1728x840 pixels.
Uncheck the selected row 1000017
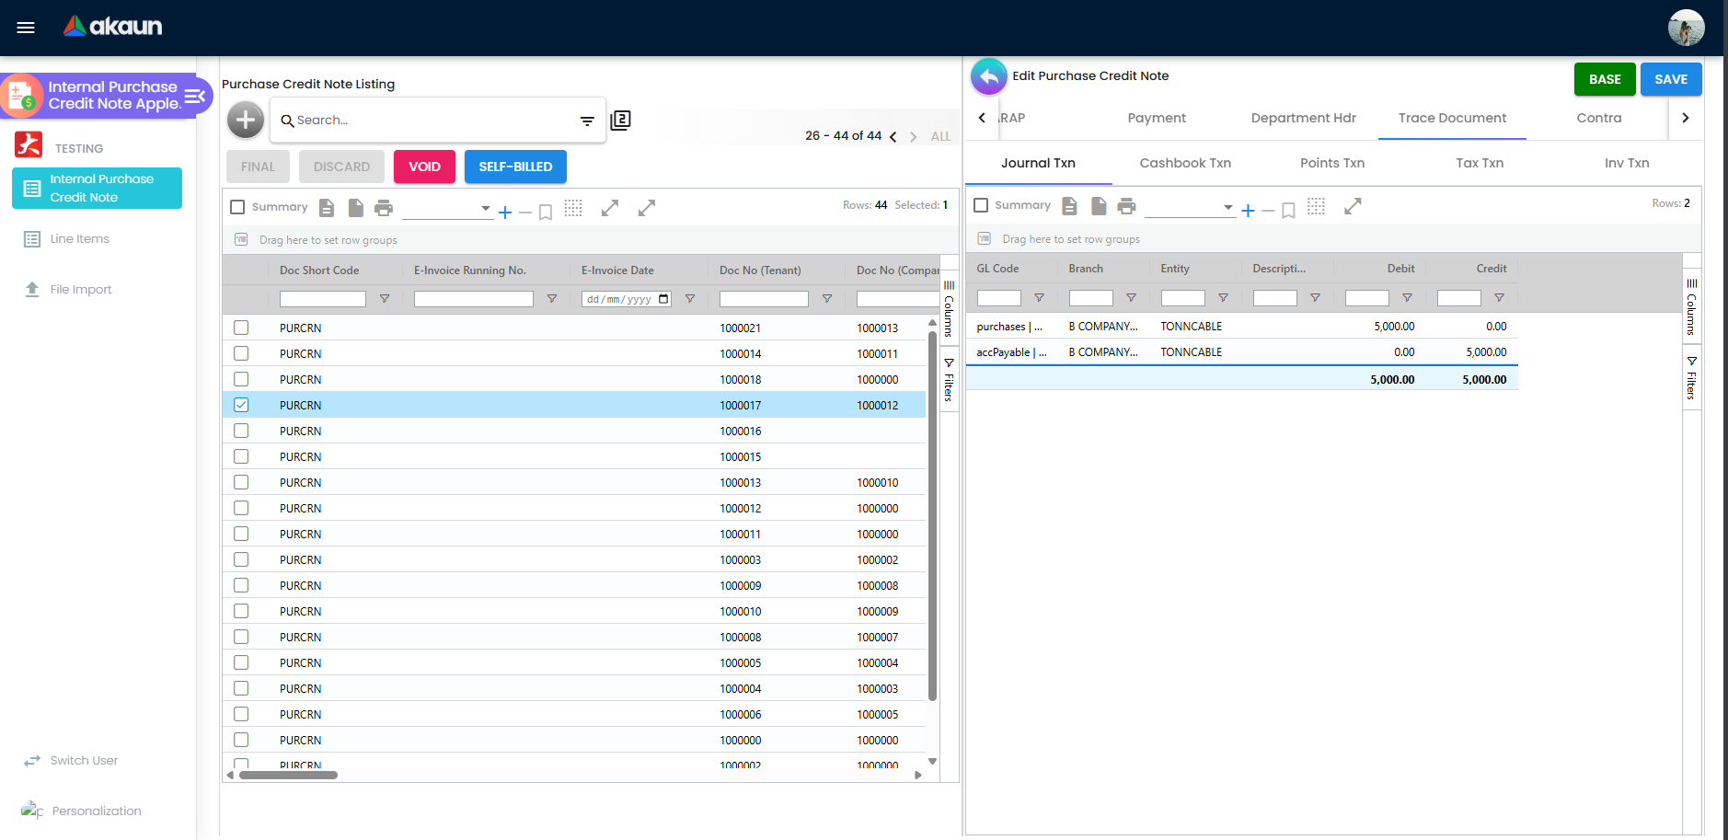[241, 405]
